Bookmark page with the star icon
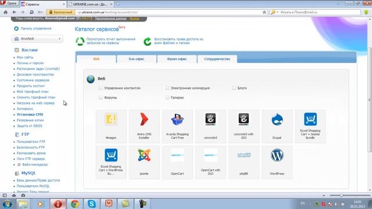The image size is (372, 209). (x=264, y=12)
